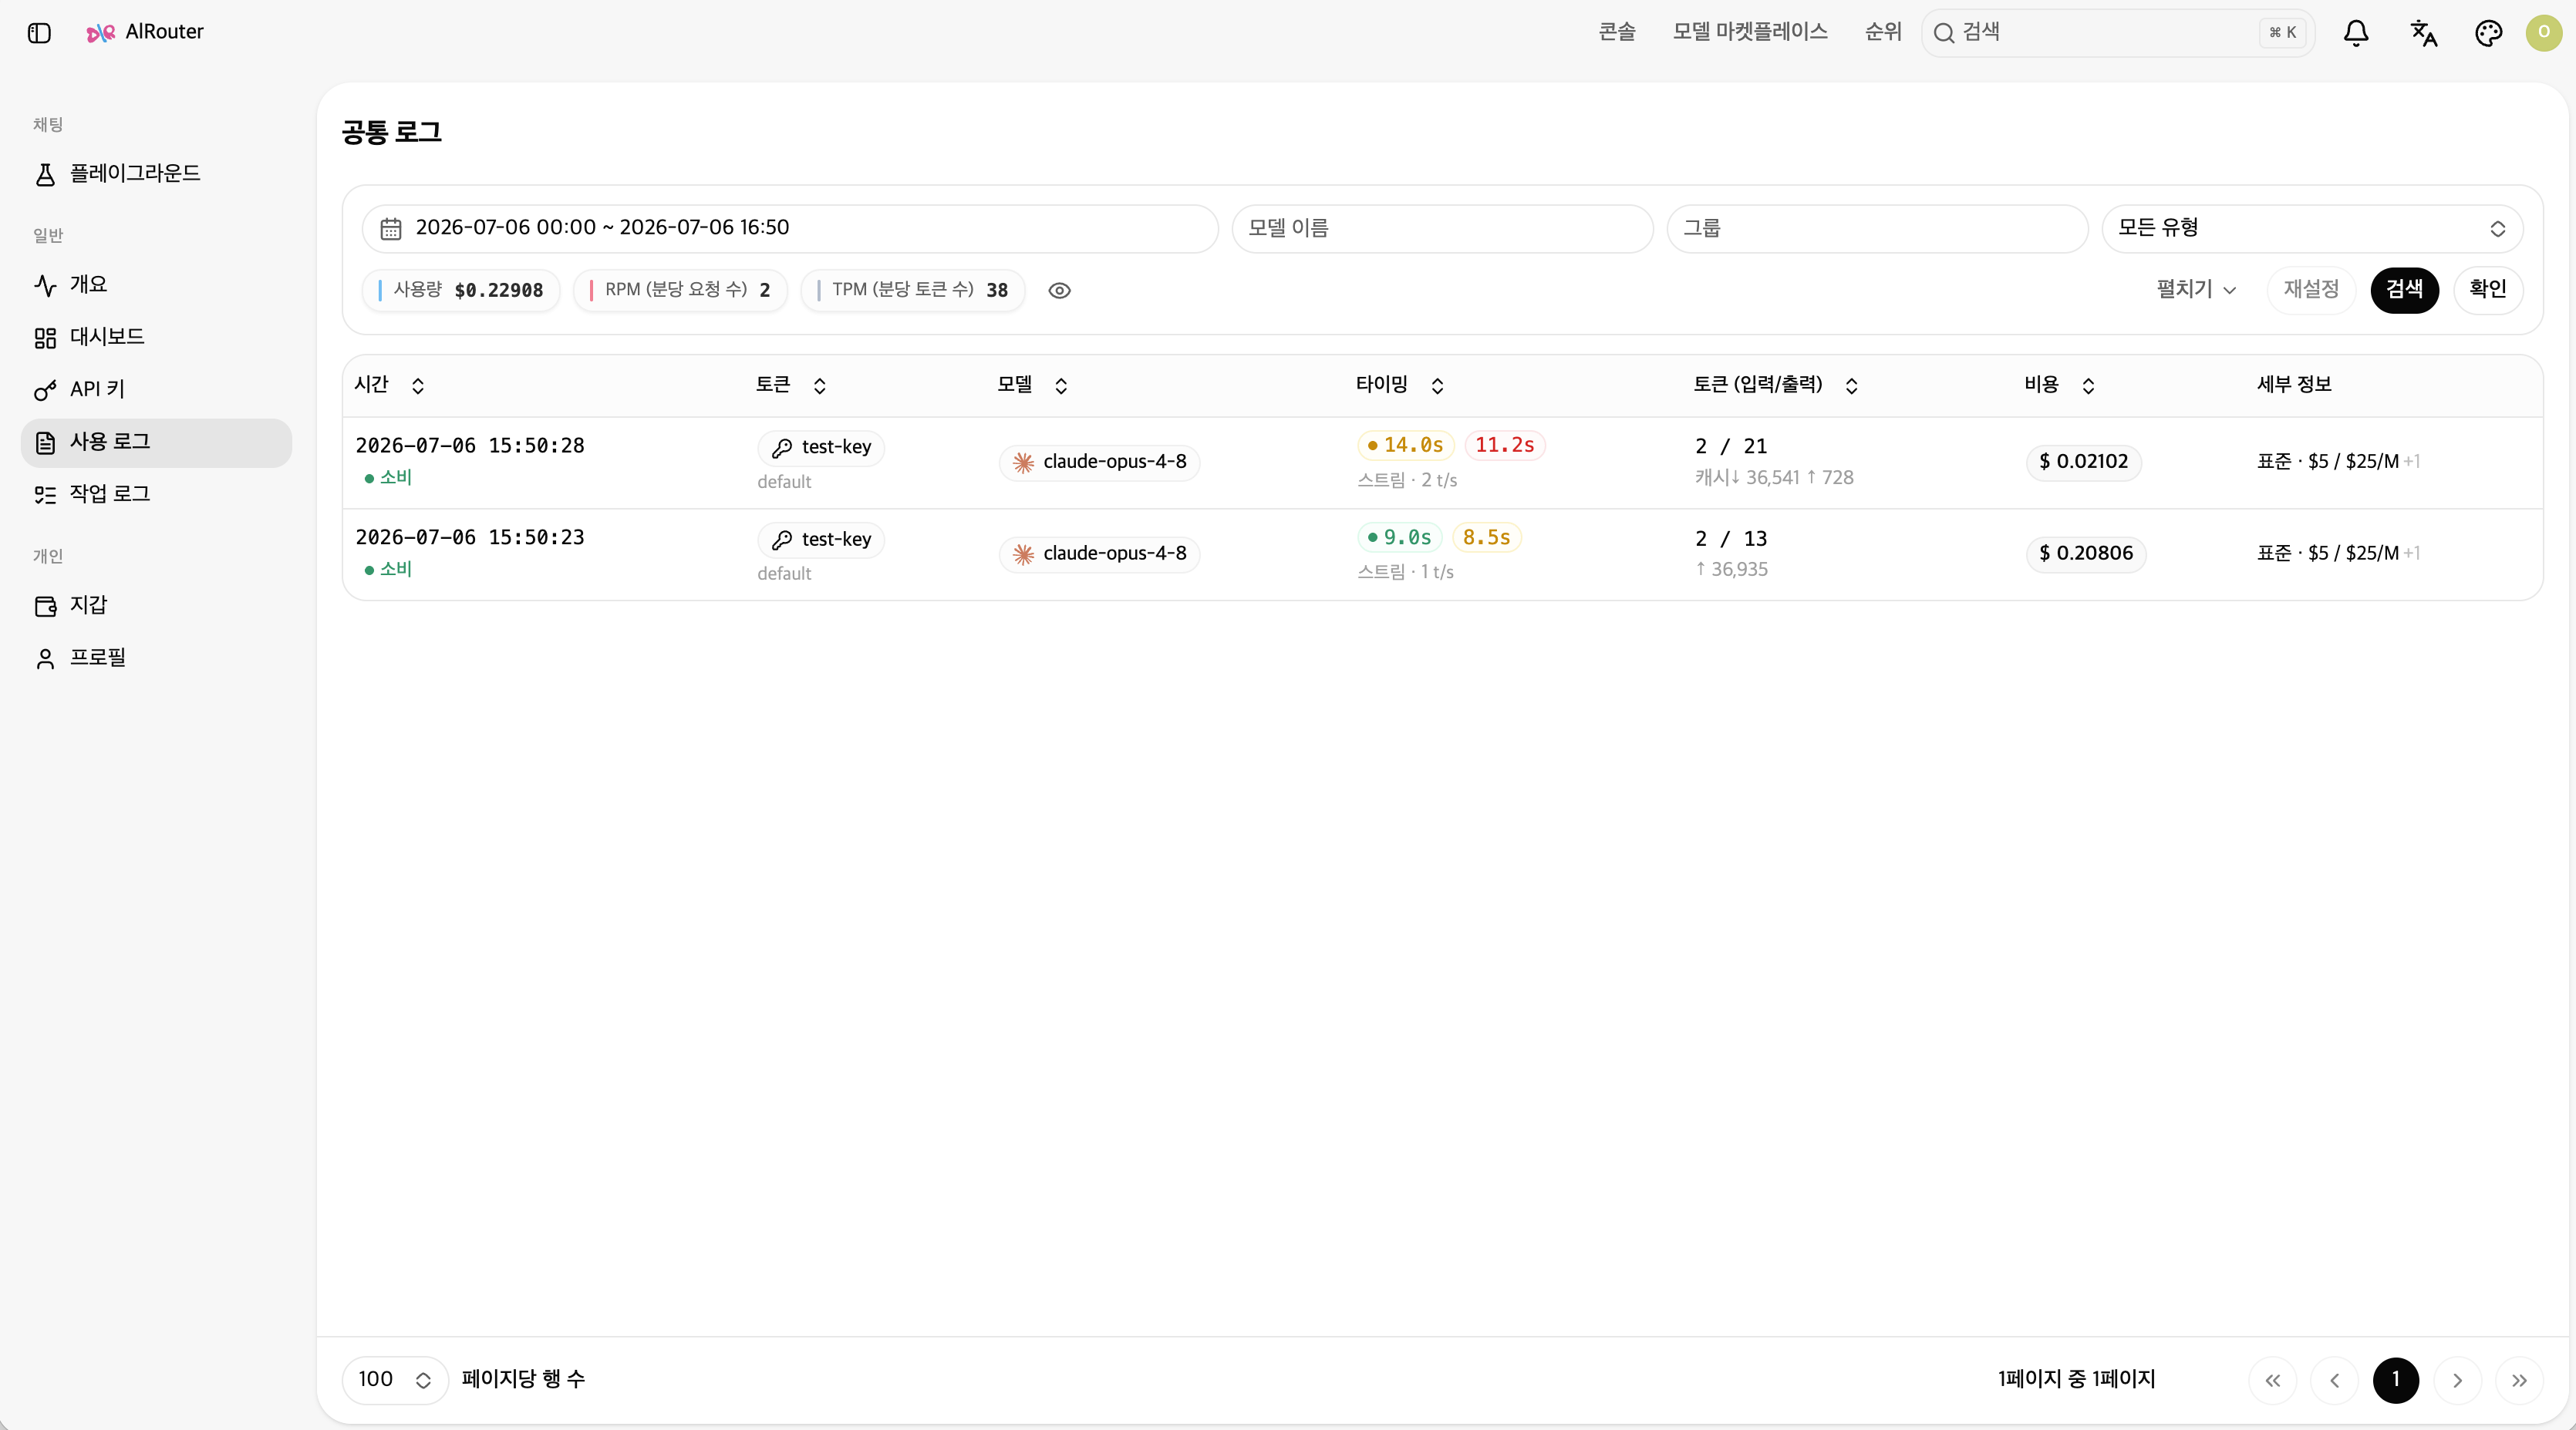The width and height of the screenshot is (2576, 1430).
Task: Open the language translation icon
Action: tap(2423, 33)
